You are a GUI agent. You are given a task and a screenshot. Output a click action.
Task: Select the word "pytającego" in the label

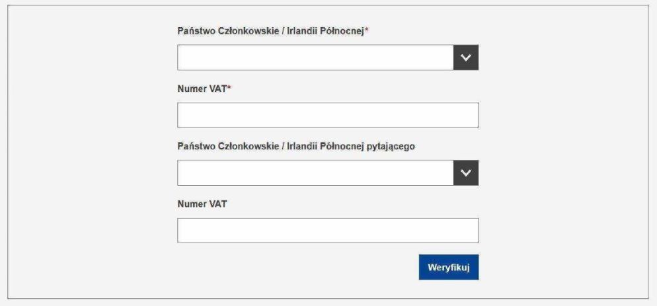(391, 147)
